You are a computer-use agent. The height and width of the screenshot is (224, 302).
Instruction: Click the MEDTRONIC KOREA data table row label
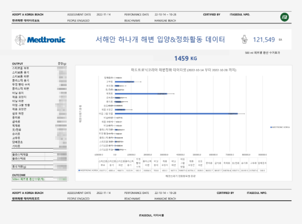[x=88, y=170]
